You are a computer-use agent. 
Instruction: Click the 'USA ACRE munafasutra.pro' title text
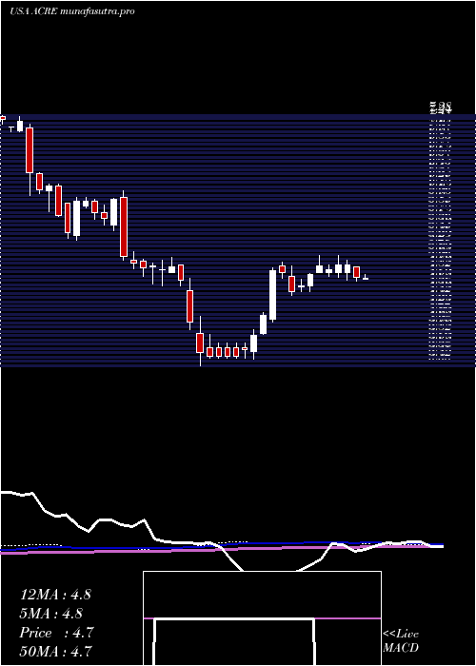tap(71, 11)
